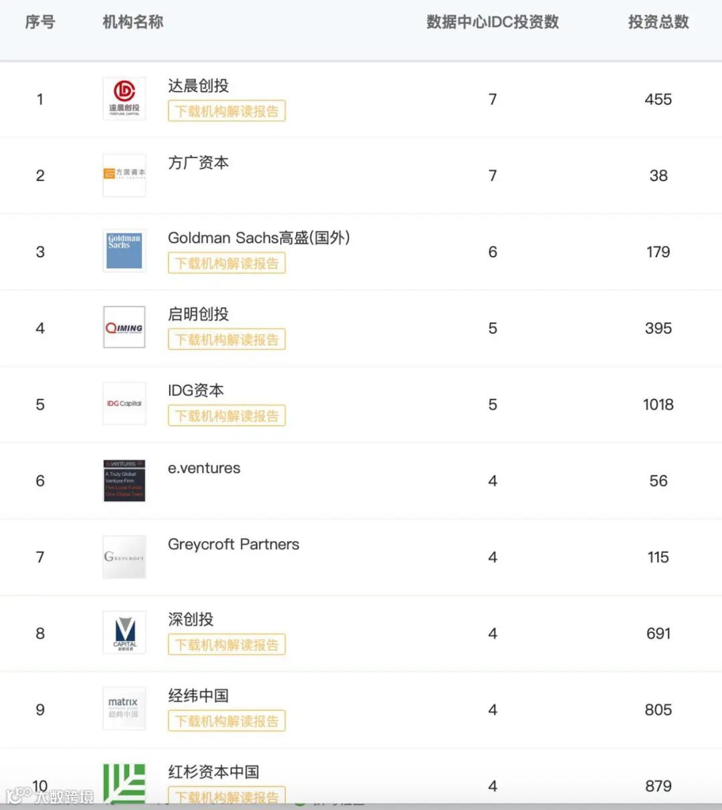Click the 投资总数 column header

tap(658, 22)
